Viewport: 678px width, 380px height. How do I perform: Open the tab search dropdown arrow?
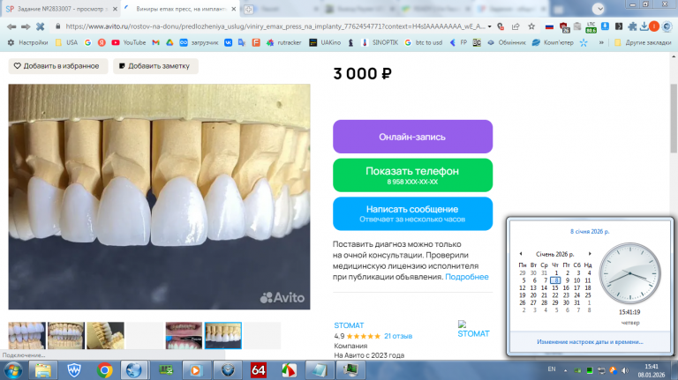pos(598,9)
